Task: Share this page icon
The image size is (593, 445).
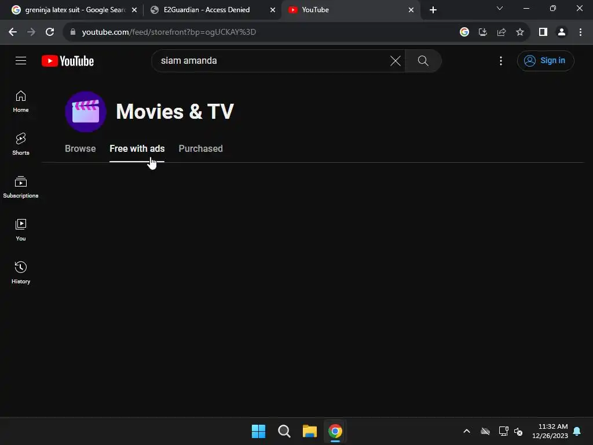Action: (502, 32)
